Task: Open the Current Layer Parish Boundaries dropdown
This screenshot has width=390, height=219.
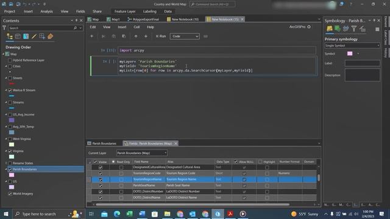Action: tap(141, 153)
